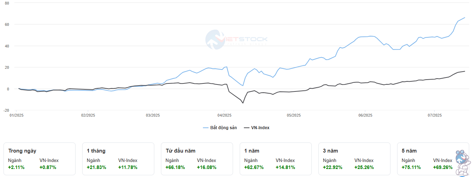Pick the 5 năm period heading
472x177 pixels.
tap(409, 151)
